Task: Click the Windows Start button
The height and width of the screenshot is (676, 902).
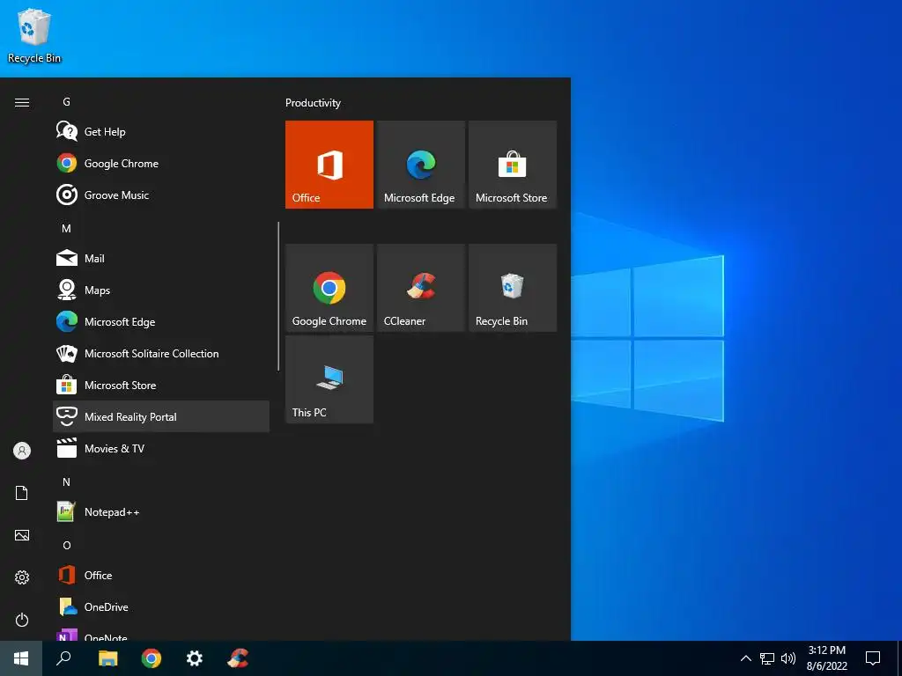Action: [21, 658]
